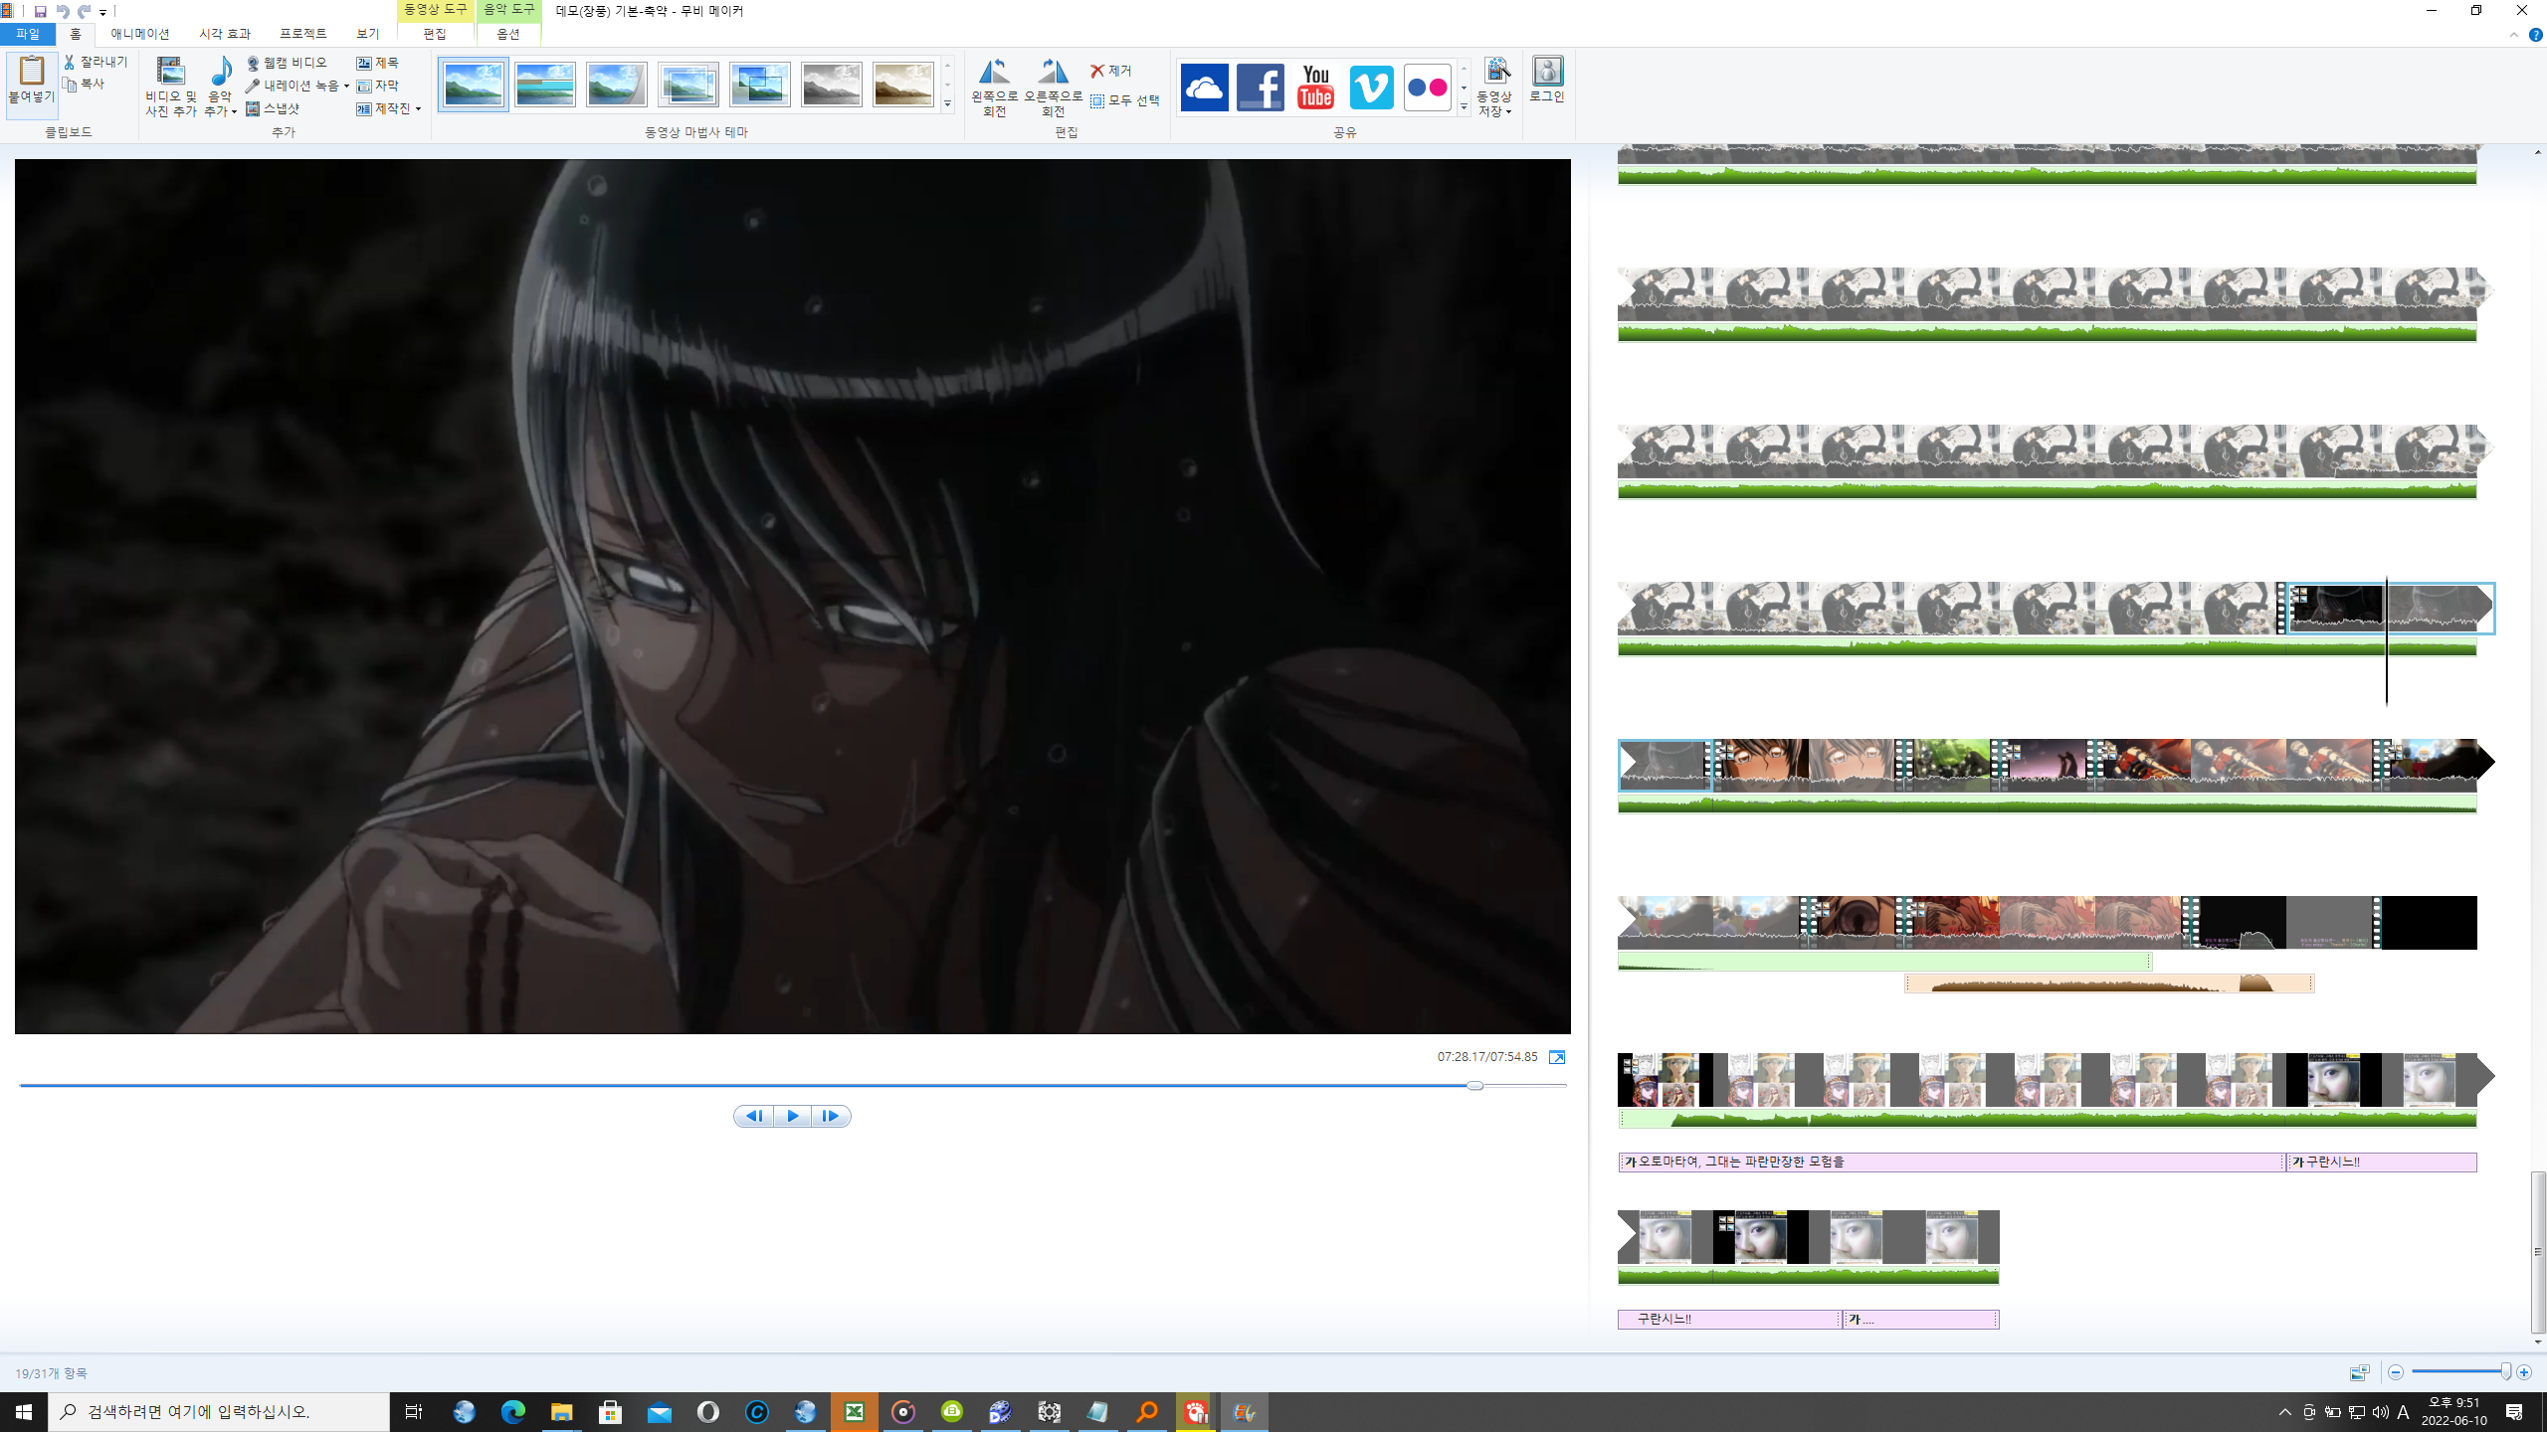Open the View (보기) tab

(368, 35)
